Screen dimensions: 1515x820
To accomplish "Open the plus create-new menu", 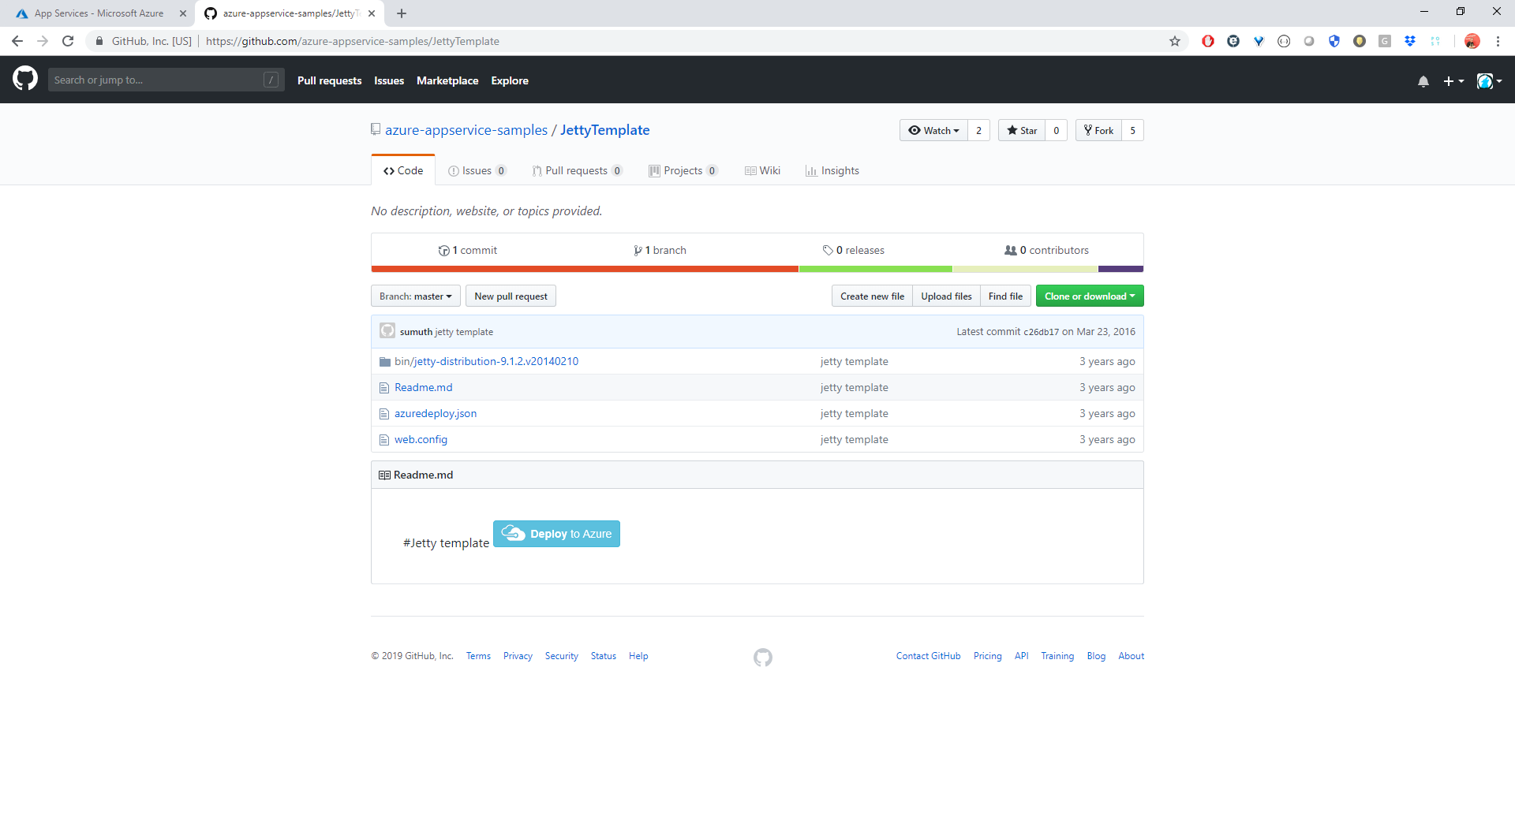I will coord(1453,81).
